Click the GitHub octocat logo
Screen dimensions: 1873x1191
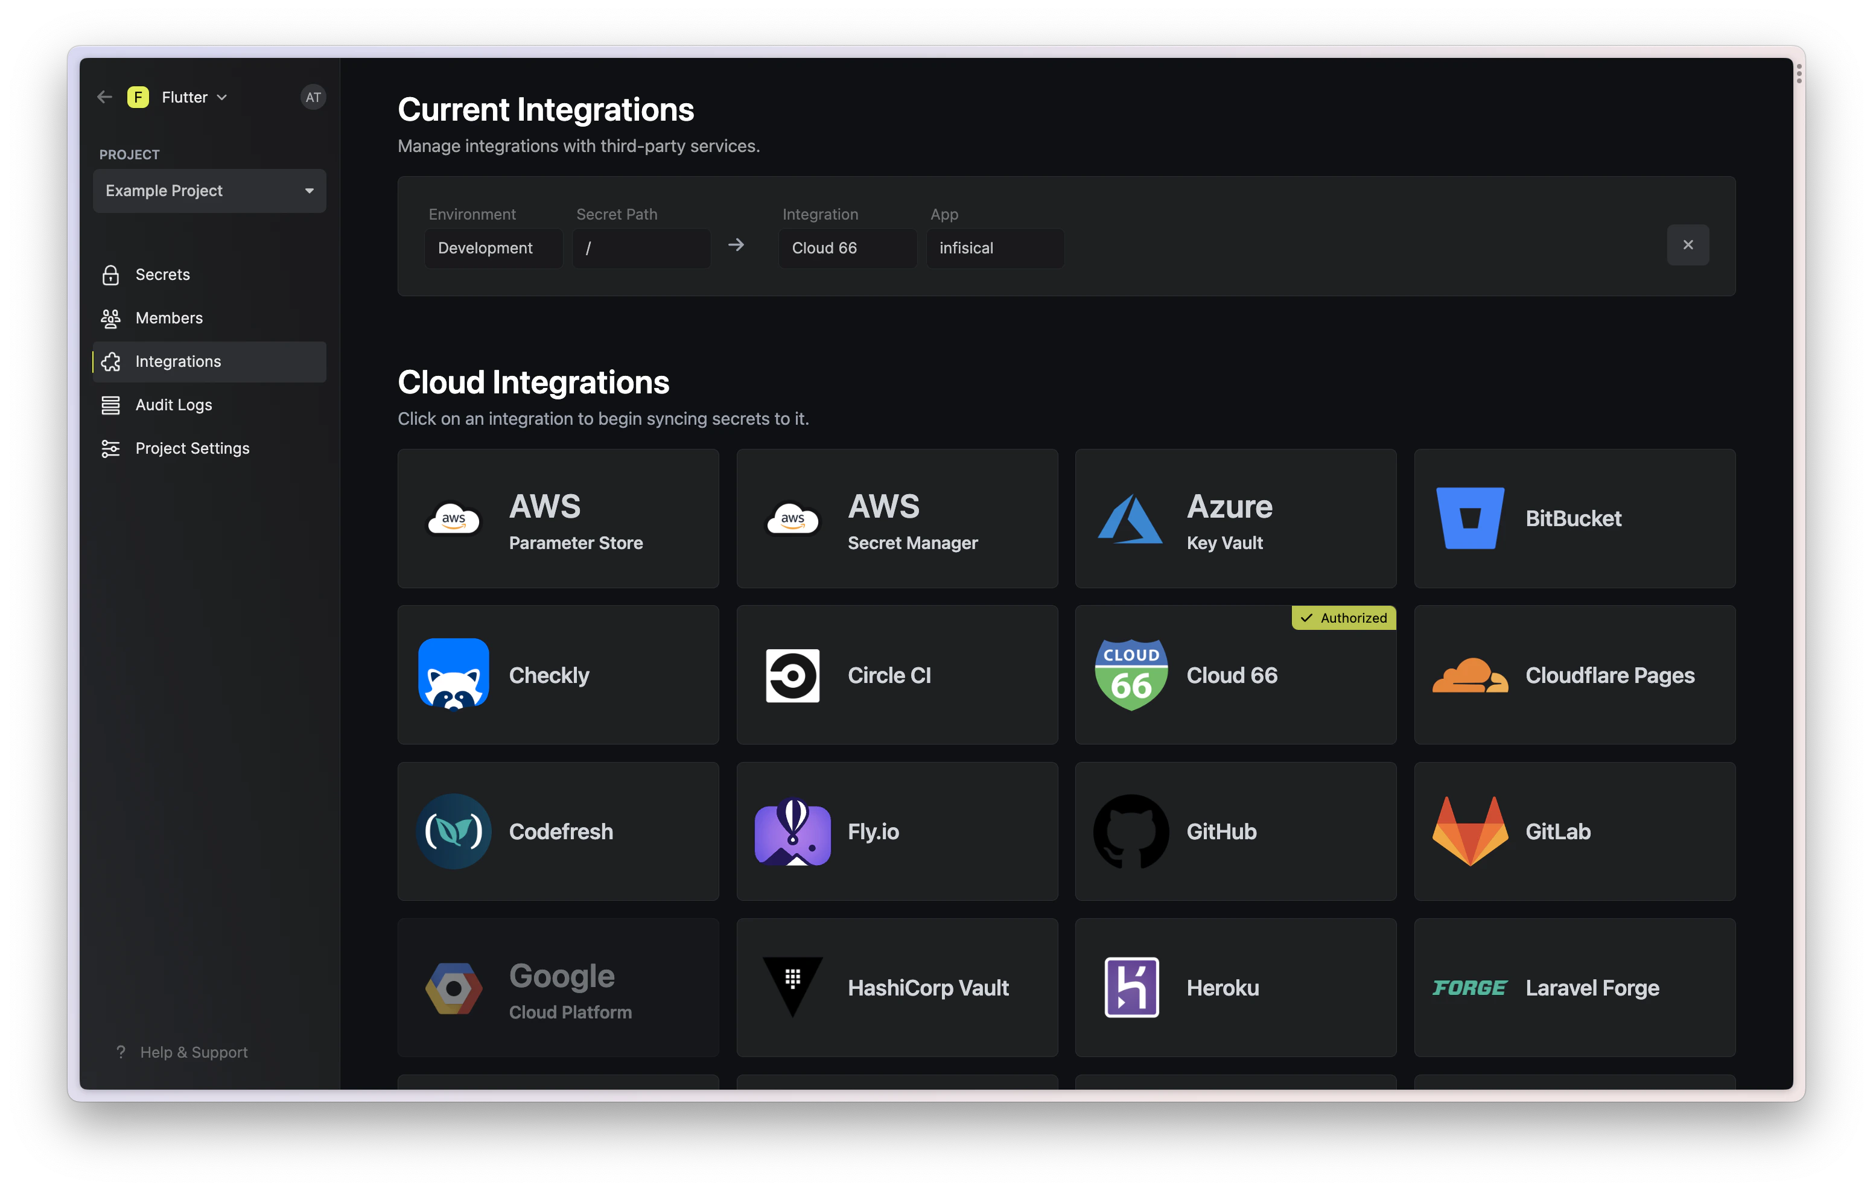1131,831
